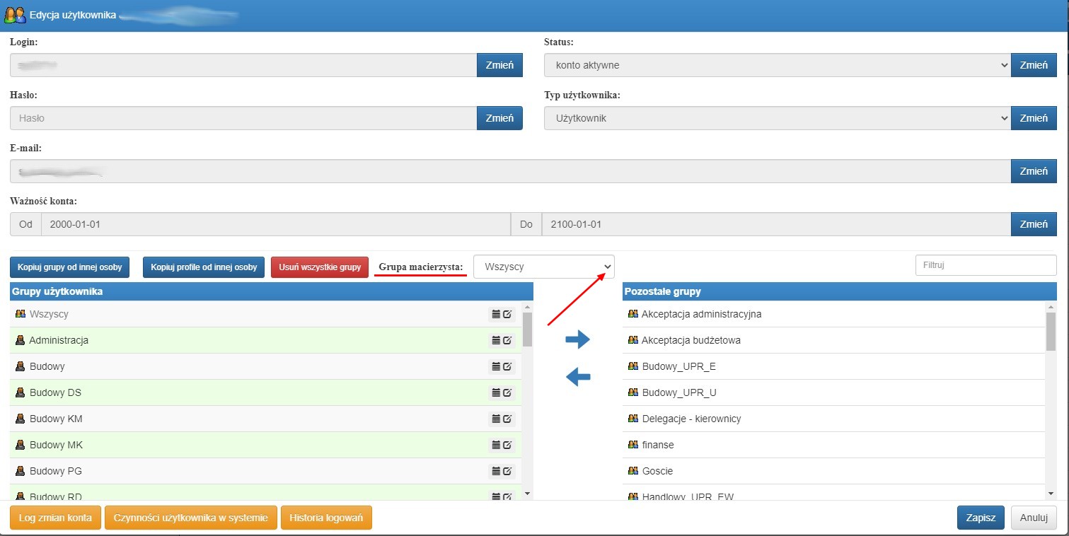This screenshot has width=1069, height=536.
Task: Save changes with the Zapisz button
Action: tap(981, 518)
